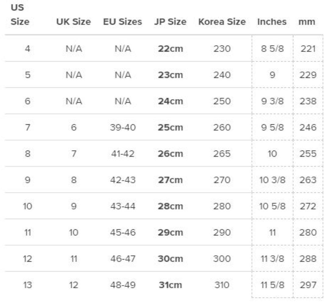The height and width of the screenshot is (306, 329).
Task: Click the 8 5/8 inches cell
Action: point(272,49)
